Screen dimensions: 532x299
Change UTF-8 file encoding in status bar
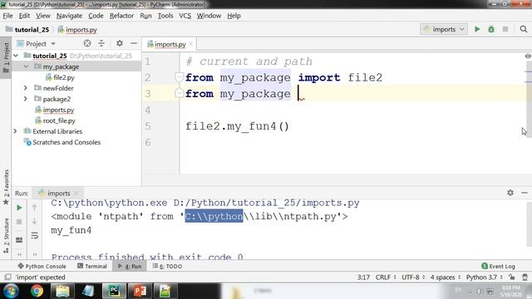coord(413,277)
